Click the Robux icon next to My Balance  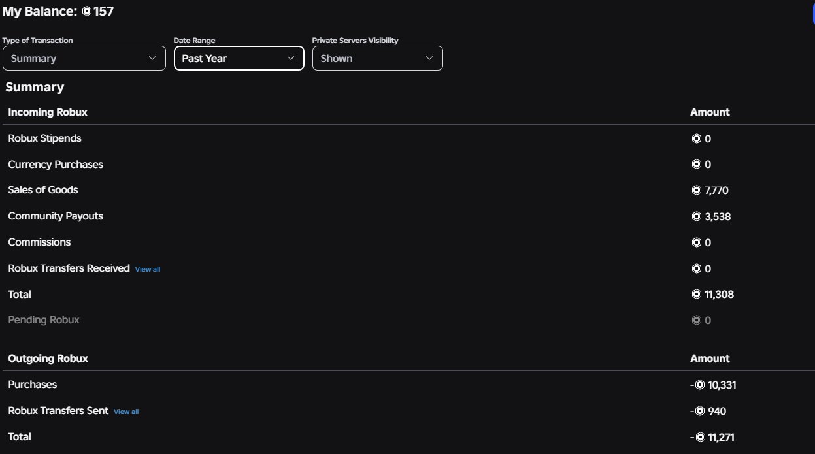[x=87, y=12]
